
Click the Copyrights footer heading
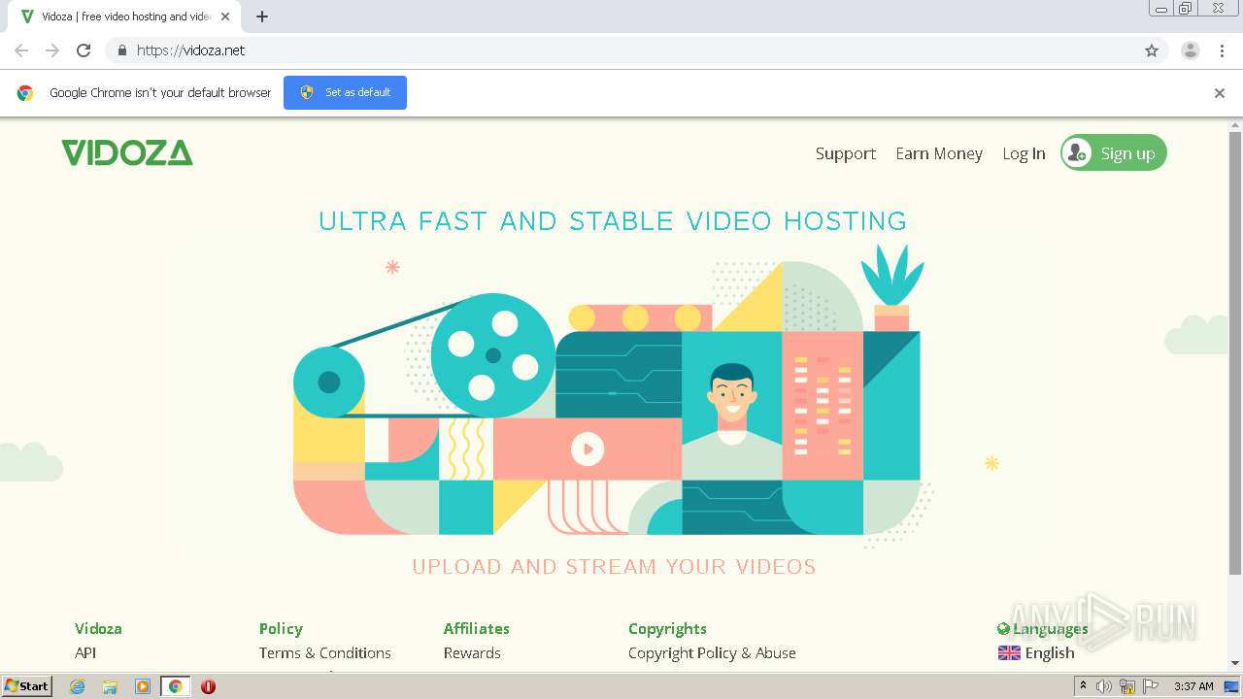coord(667,629)
